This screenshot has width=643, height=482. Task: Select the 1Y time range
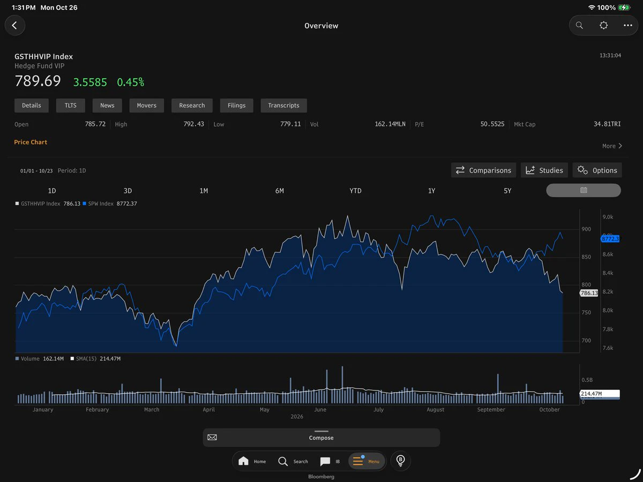click(431, 191)
